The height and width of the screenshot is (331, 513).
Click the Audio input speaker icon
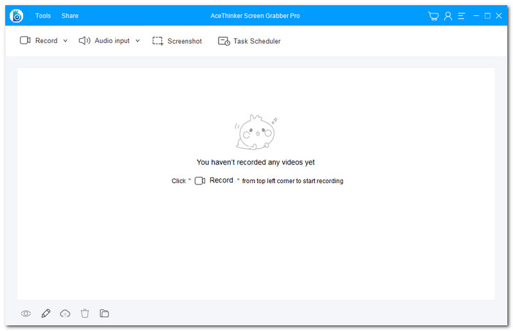(85, 40)
